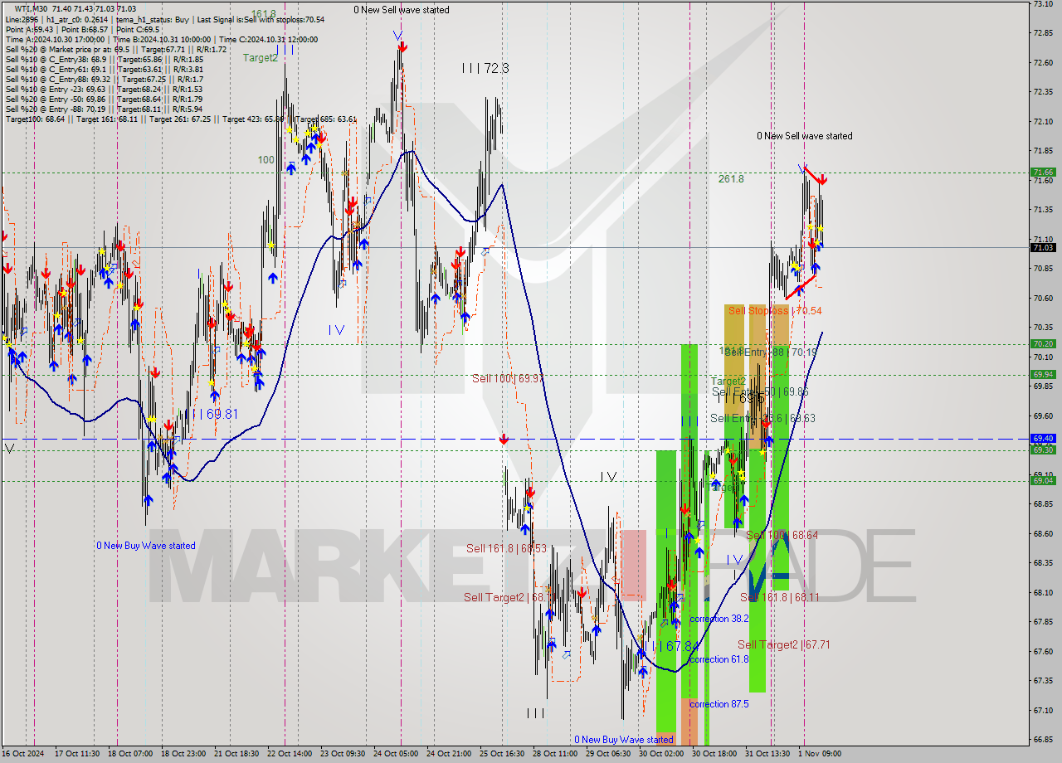Click the '31 Oct 13:30' time label
The image size is (1062, 763).
pyautogui.click(x=767, y=754)
